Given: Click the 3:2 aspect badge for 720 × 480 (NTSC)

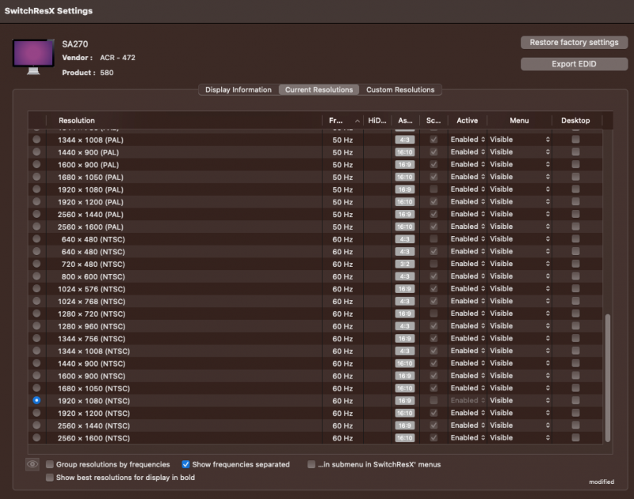Looking at the screenshot, I should (x=404, y=264).
